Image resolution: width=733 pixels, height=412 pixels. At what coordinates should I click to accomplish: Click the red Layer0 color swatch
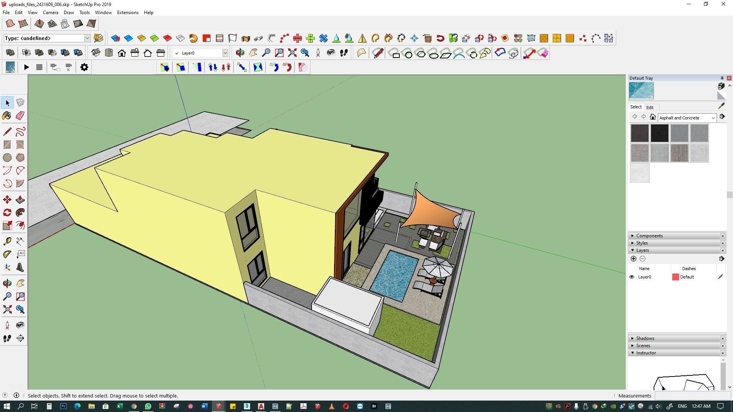pyautogui.click(x=675, y=277)
